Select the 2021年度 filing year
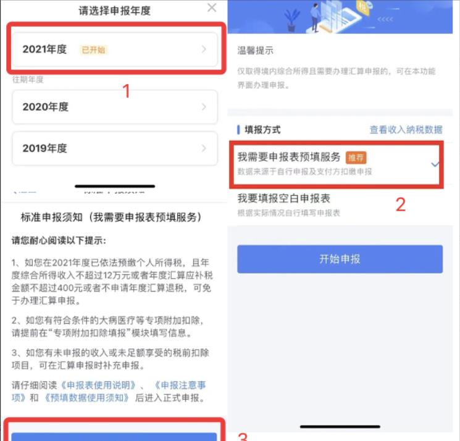The height and width of the screenshot is (441, 460). coord(115,49)
